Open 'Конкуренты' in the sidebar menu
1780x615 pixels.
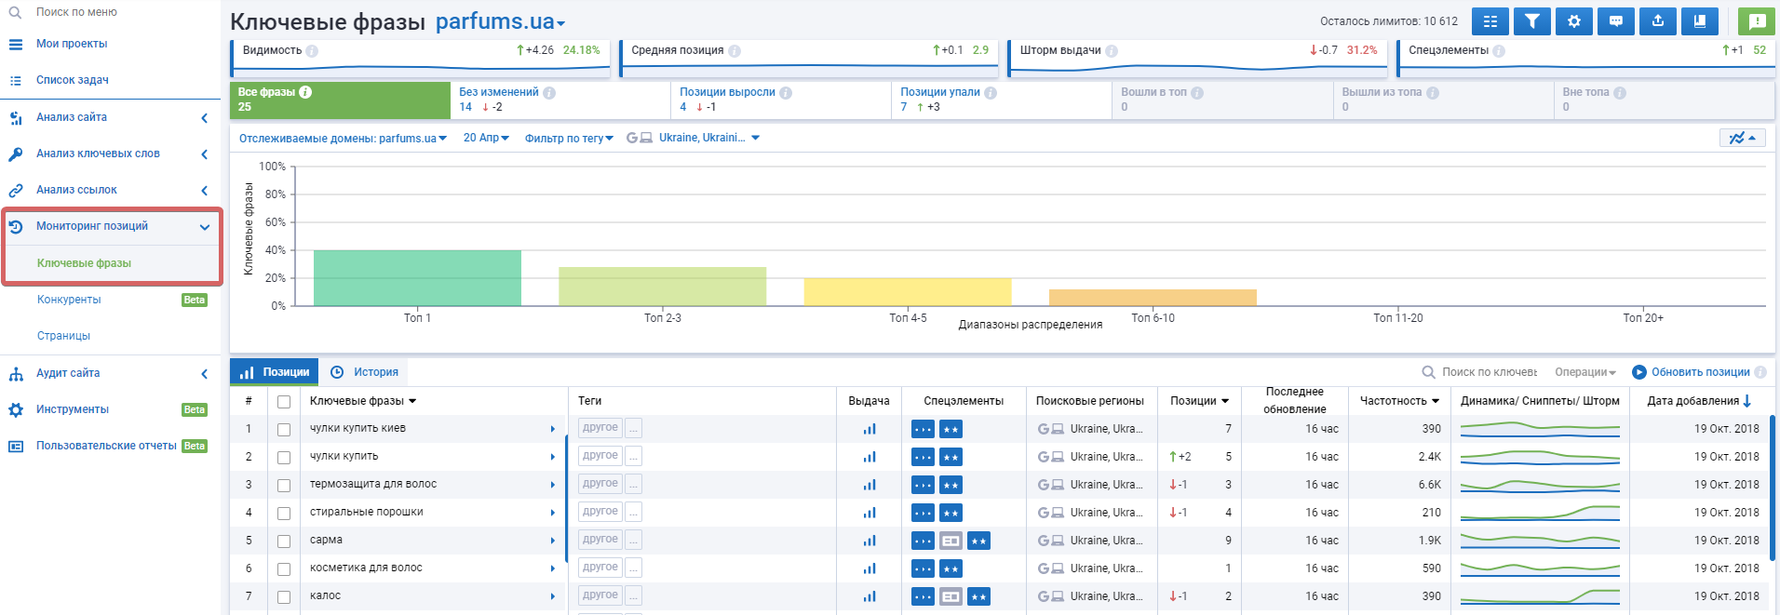[69, 300]
